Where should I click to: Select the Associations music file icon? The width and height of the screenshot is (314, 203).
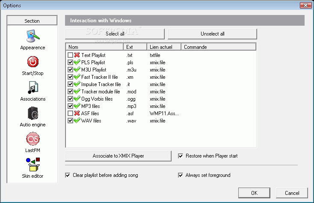point(33,87)
